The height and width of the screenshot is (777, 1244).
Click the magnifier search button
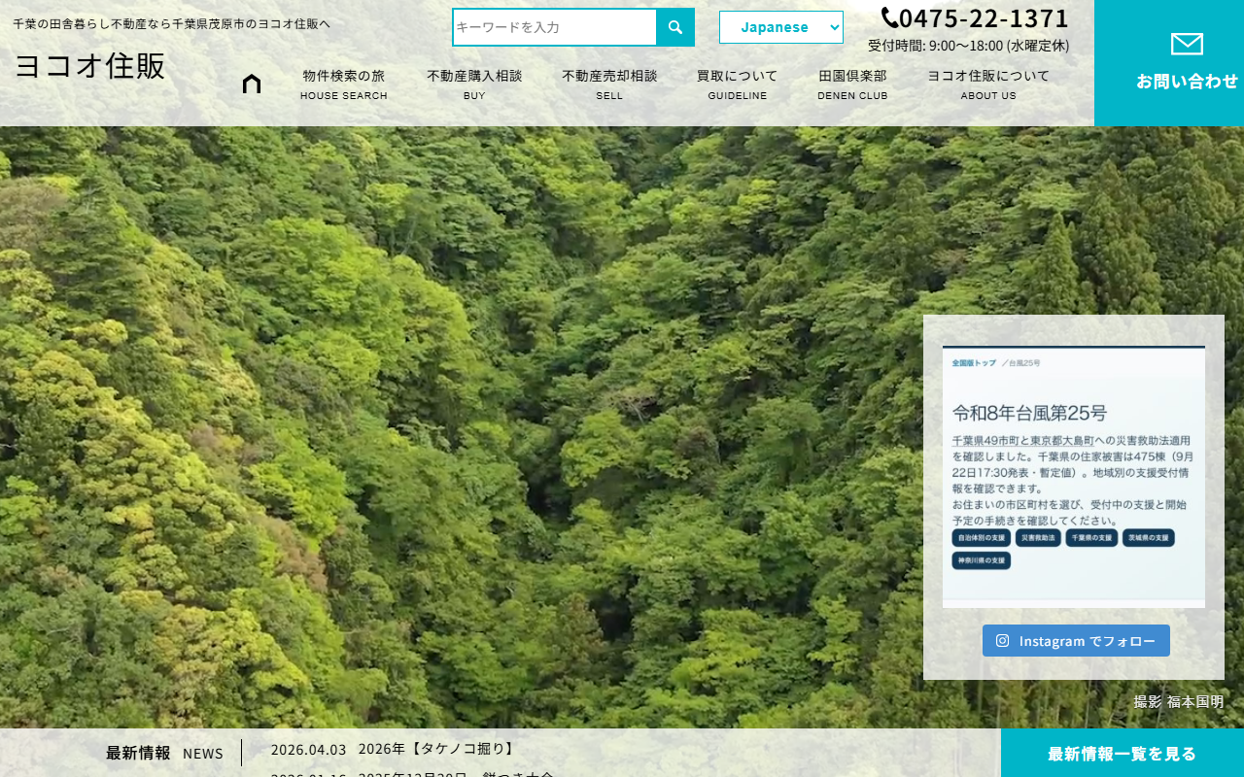(x=675, y=27)
